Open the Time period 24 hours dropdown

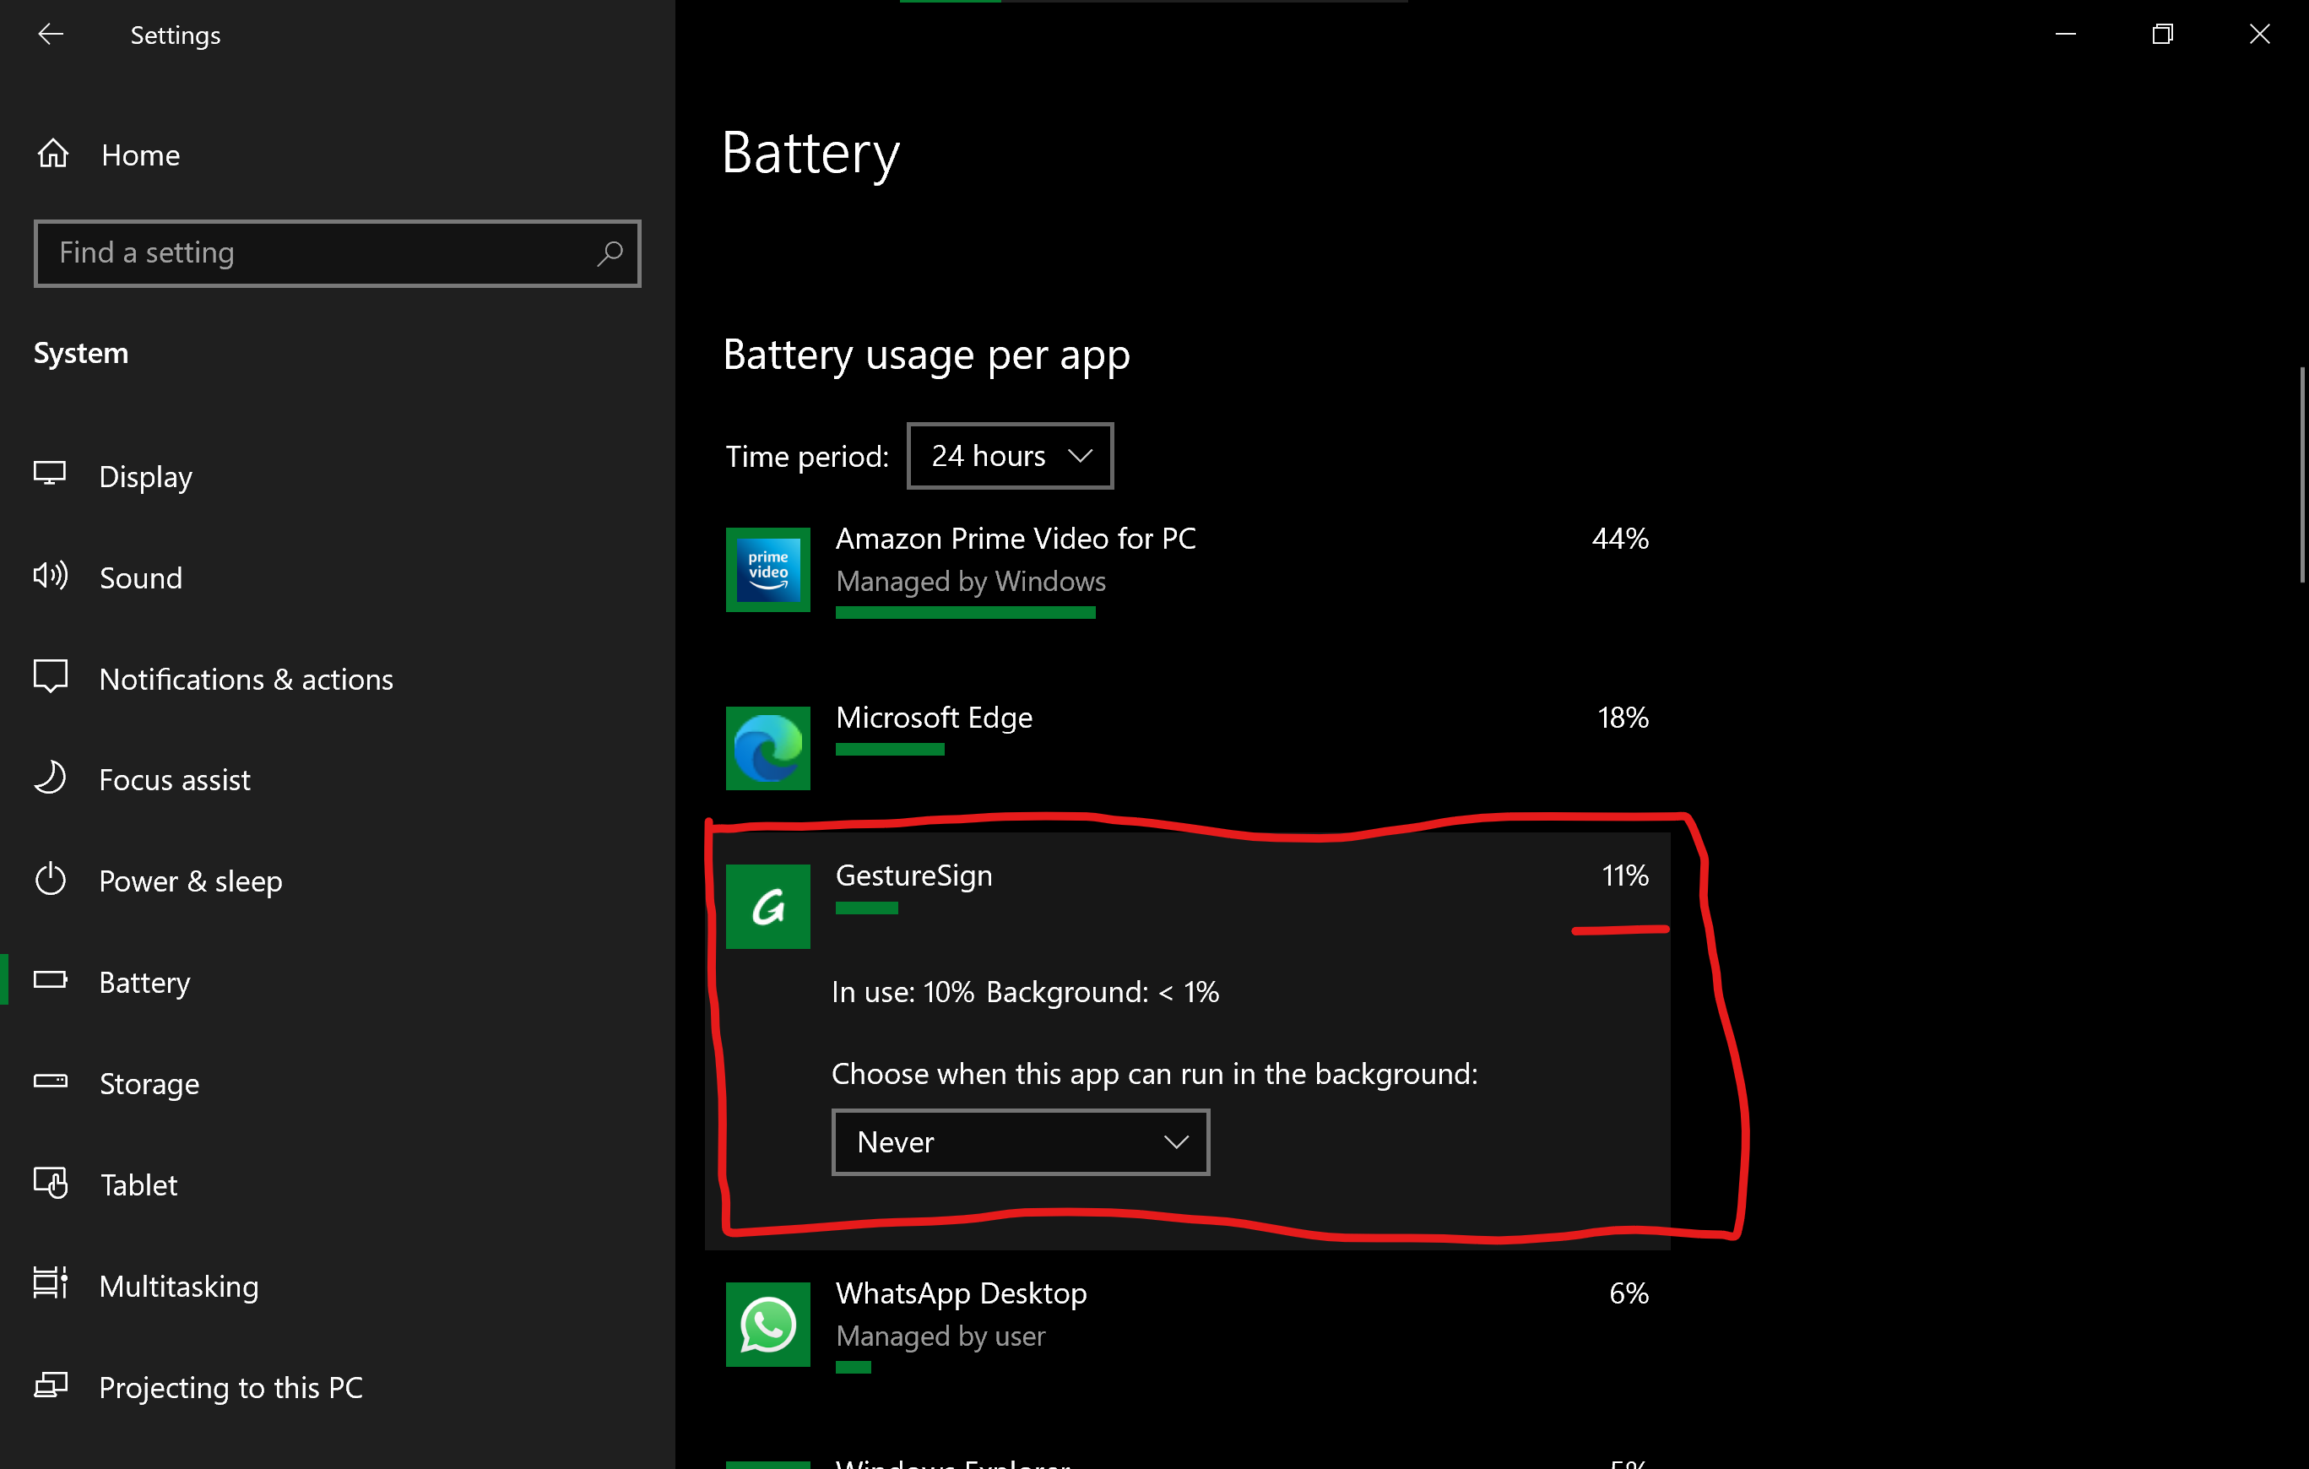coord(1011,457)
